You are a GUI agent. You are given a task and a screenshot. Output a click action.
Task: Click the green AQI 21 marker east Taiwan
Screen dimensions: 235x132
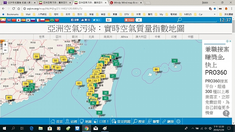pyautogui.click(x=113, y=76)
